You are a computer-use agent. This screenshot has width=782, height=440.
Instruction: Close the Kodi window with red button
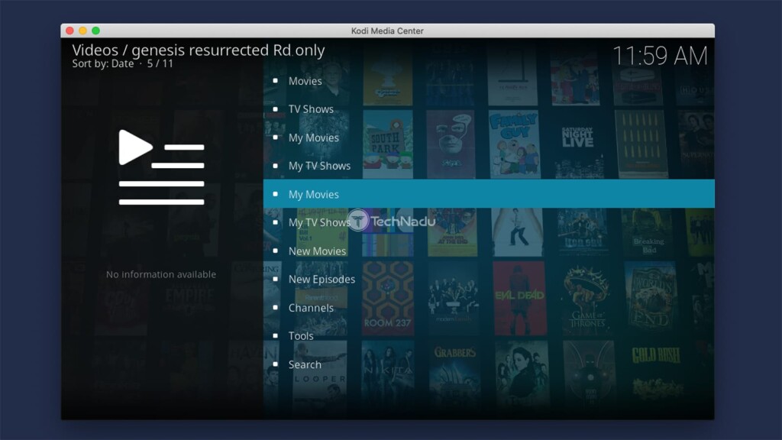coord(69,31)
